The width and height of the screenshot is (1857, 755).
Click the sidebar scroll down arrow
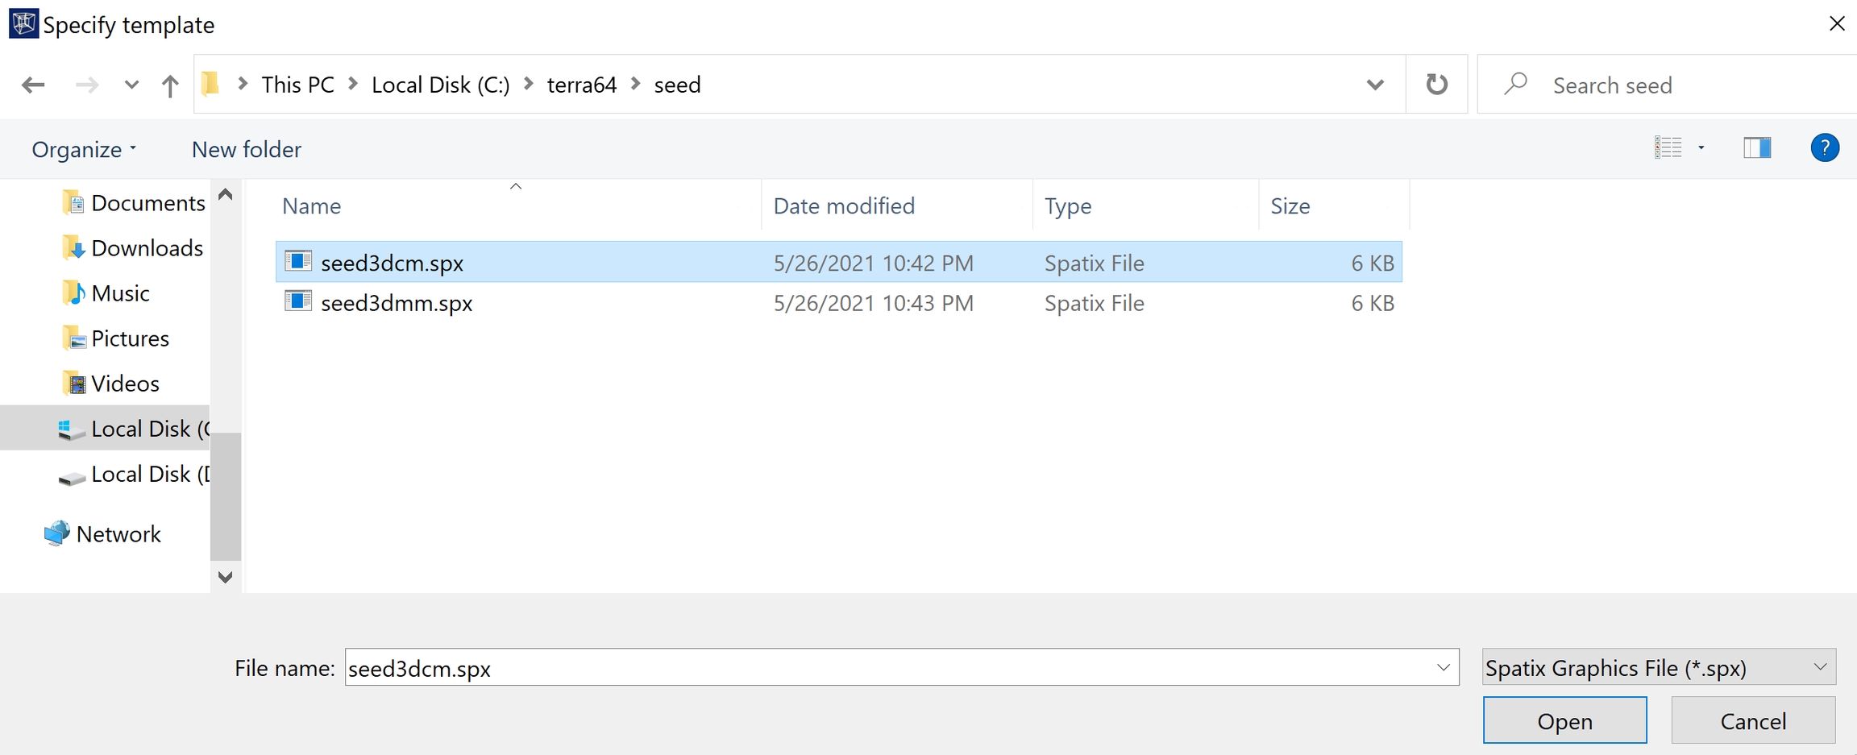[226, 577]
